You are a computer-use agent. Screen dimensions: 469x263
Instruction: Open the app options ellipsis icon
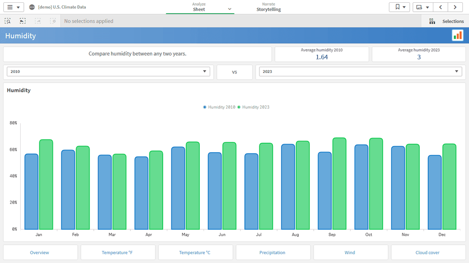[32, 7]
